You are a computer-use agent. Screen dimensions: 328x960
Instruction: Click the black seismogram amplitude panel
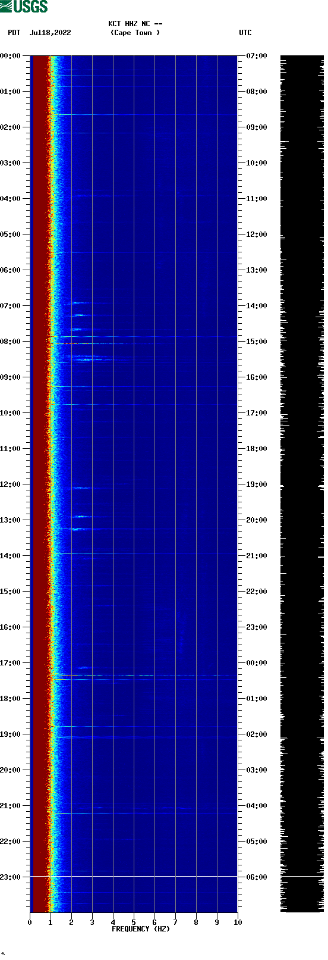coord(302,484)
